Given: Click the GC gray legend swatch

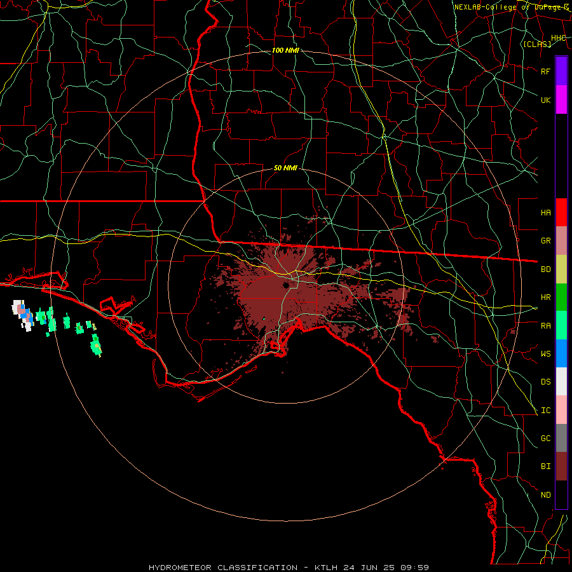Looking at the screenshot, I should click(561, 438).
